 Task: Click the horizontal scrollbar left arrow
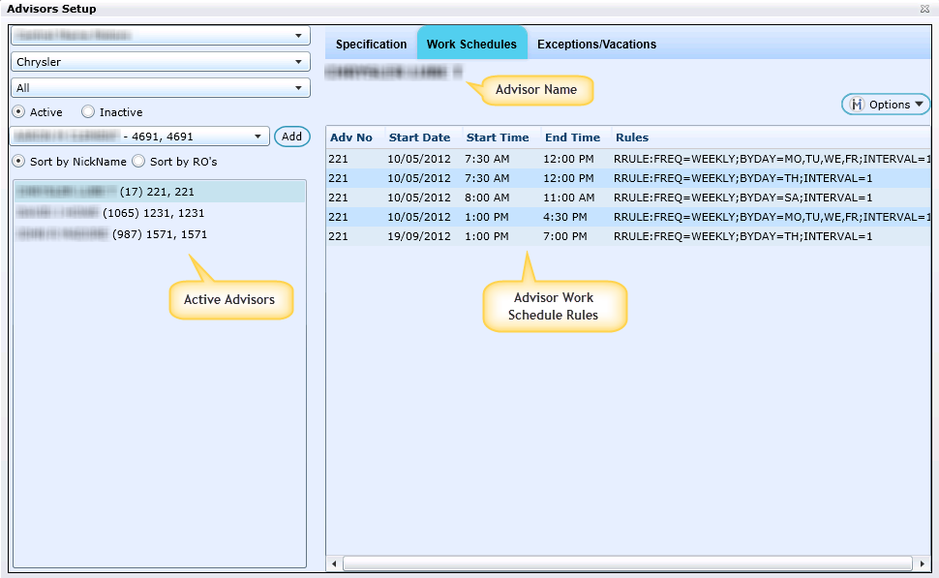point(334,563)
